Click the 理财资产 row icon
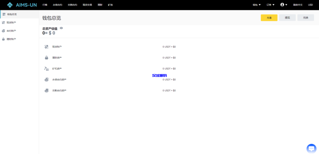The image size is (319, 154). tap(46, 58)
